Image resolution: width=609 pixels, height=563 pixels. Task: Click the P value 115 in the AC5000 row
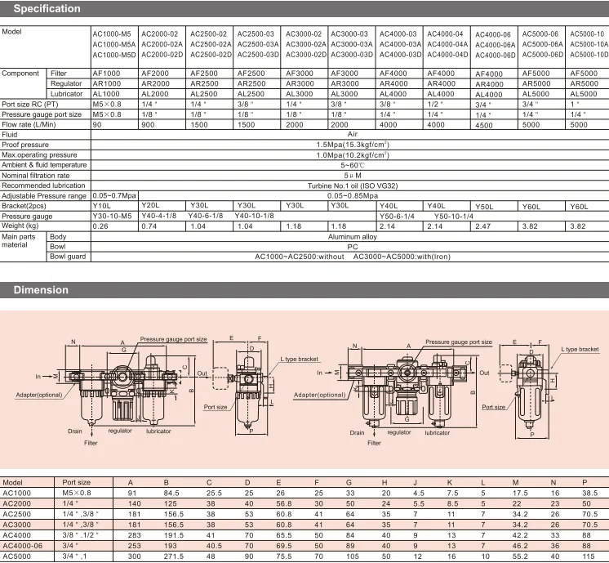[589, 556]
